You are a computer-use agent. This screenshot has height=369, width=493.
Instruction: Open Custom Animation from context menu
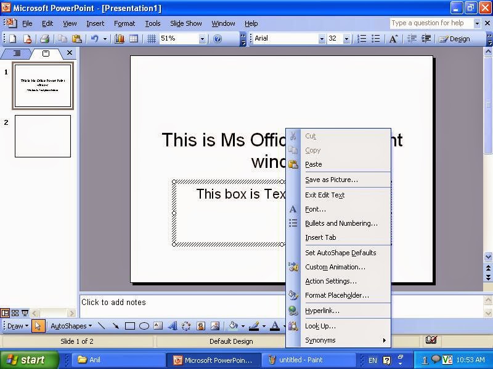[338, 267]
